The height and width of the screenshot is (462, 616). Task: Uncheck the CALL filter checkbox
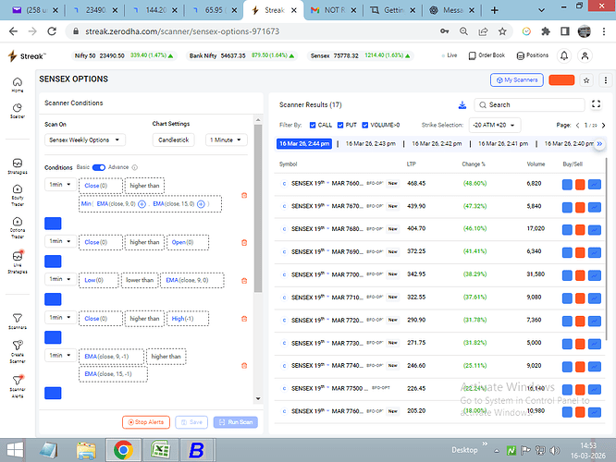pos(314,125)
